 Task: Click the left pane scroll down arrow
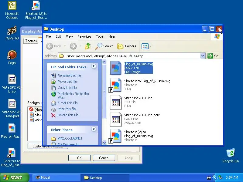104,143
